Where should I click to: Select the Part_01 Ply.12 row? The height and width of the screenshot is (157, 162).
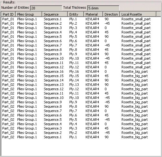(x=81, y=67)
